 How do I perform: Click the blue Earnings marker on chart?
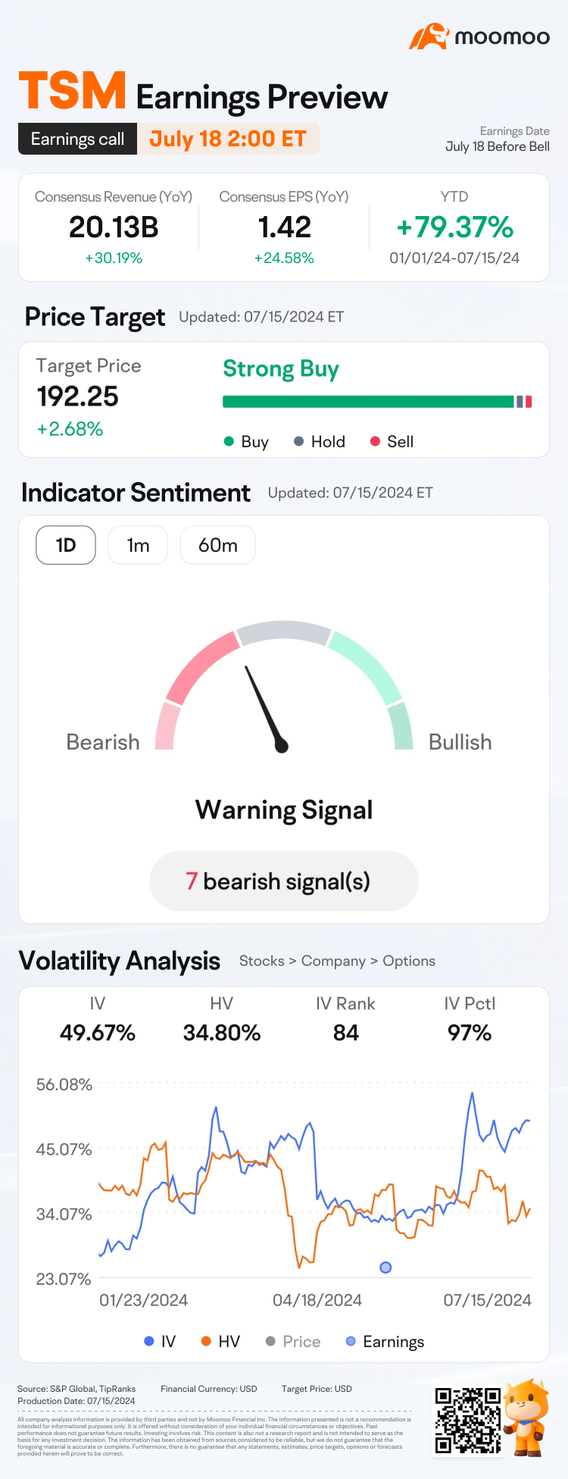coord(385,1267)
